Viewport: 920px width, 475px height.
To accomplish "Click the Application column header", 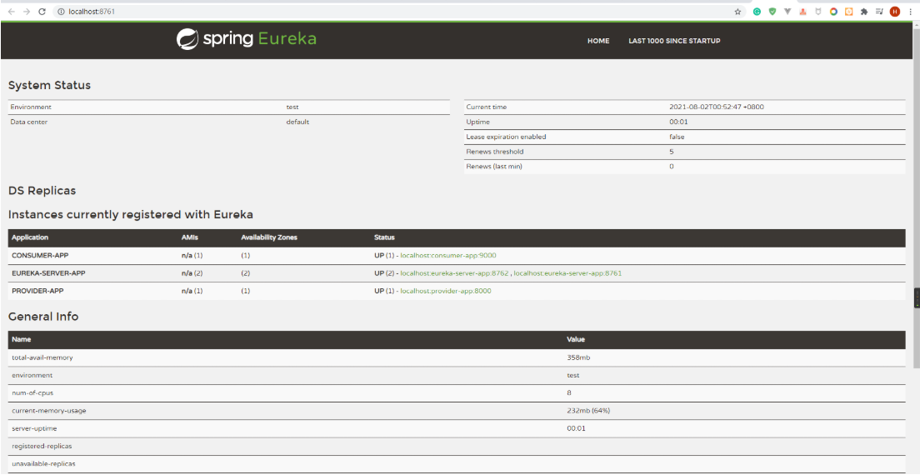I will pyautogui.click(x=30, y=237).
